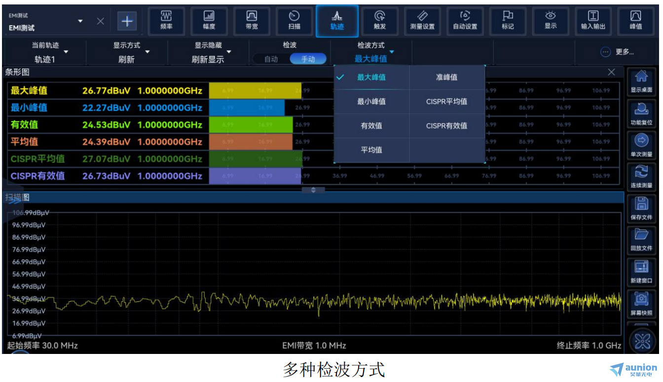Screen dimensions: 663x382
Task: Select the 带宽 bandwidth toolbar icon
Action: click(x=252, y=21)
